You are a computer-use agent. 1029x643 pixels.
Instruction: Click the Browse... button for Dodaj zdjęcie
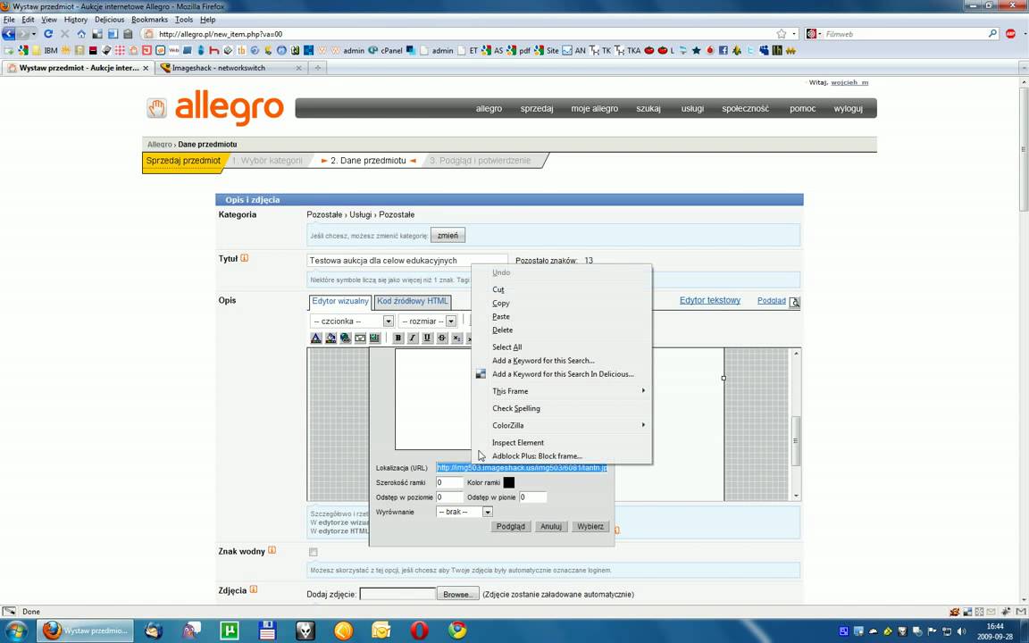tap(457, 594)
